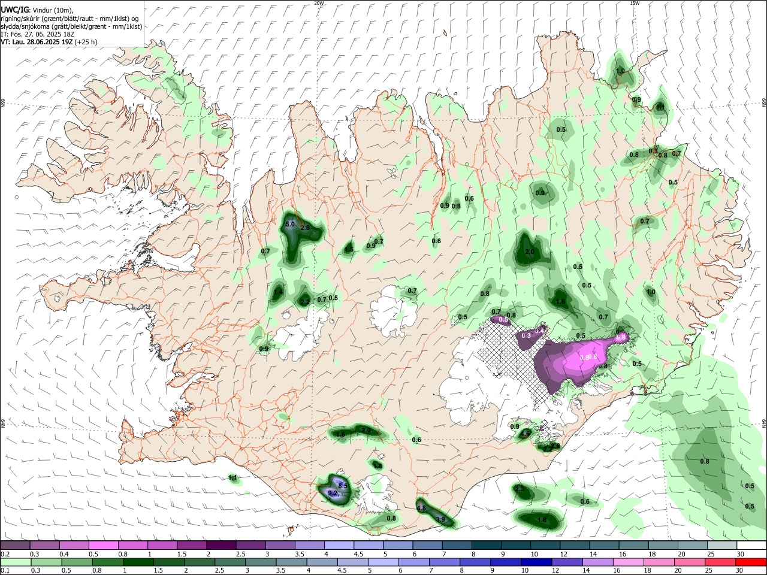Image resolution: width=767 pixels, height=575 pixels.
Task: Click the valid time 'VT: Lau. 28.06.2025 19Z (+25 h)'
Action: coord(49,42)
